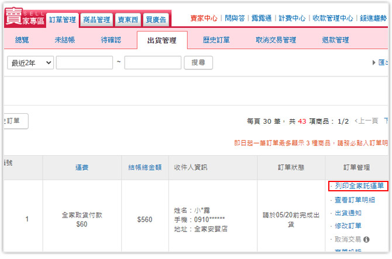This screenshot has width=392, height=259.
Task: Open 賣家中心 link in top navigation
Action: [x=204, y=18]
